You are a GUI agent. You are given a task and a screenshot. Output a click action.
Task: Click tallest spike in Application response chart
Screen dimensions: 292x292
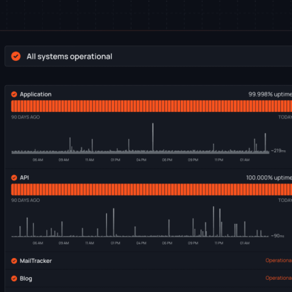(153, 137)
